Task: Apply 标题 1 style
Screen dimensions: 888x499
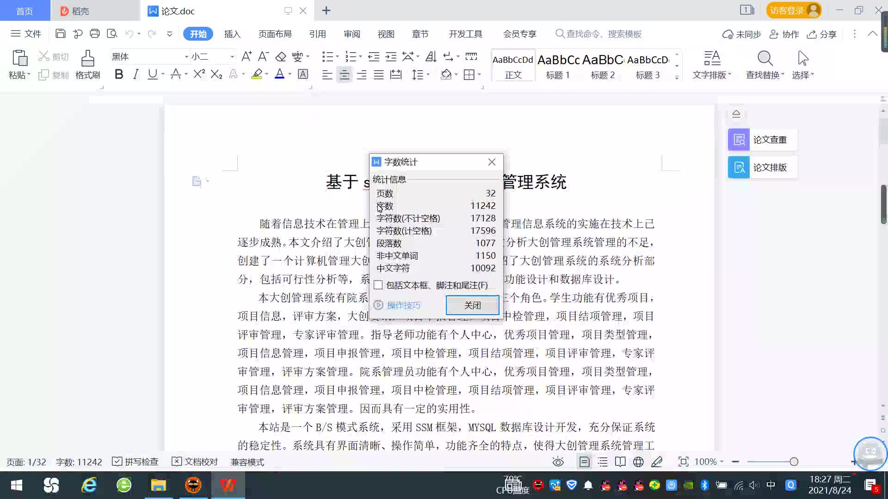Action: pyautogui.click(x=558, y=66)
